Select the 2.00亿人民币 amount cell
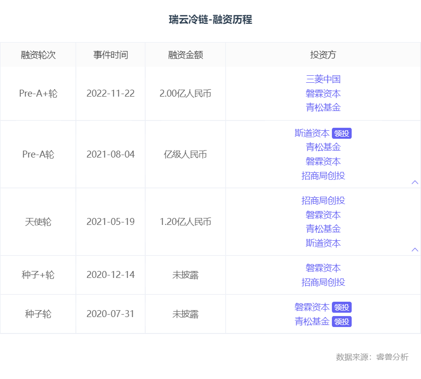The width and height of the screenshot is (421, 379). coord(185,94)
